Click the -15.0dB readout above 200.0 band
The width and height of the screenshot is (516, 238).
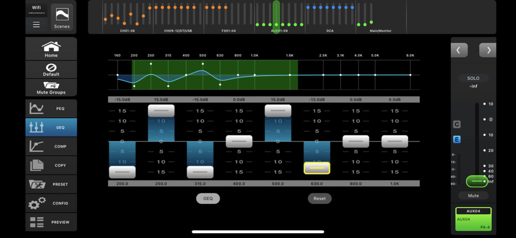point(122,99)
